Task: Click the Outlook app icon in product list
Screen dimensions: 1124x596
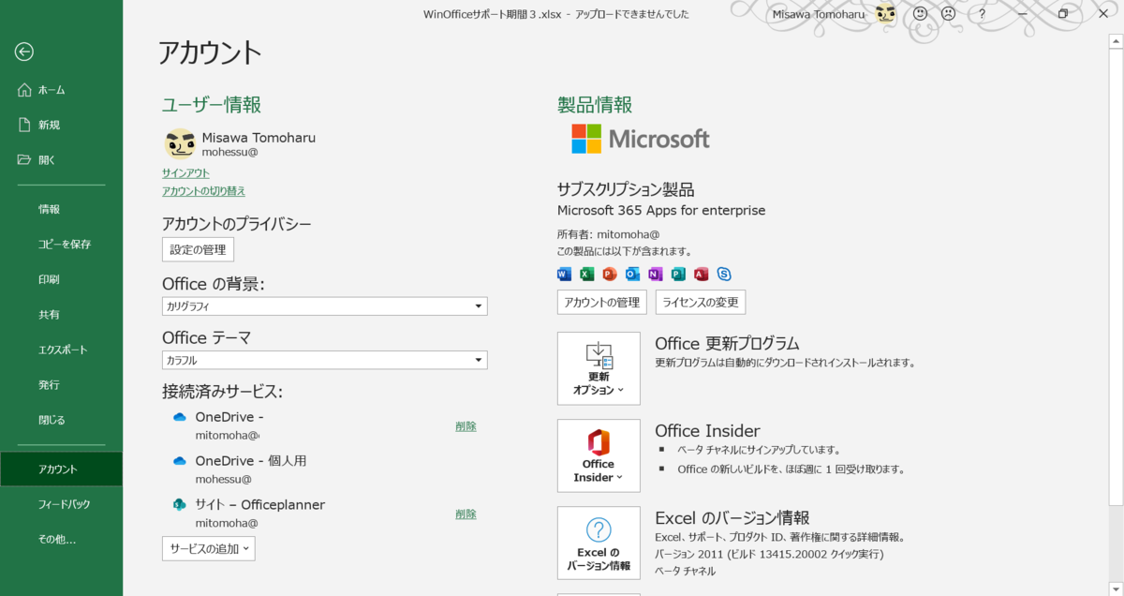Action: pyautogui.click(x=632, y=274)
